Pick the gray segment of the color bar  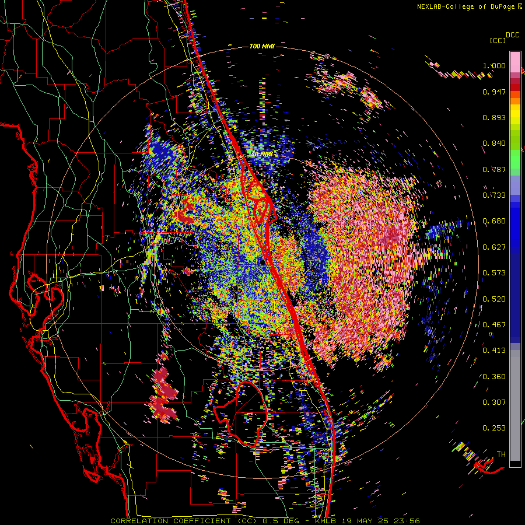point(515,405)
